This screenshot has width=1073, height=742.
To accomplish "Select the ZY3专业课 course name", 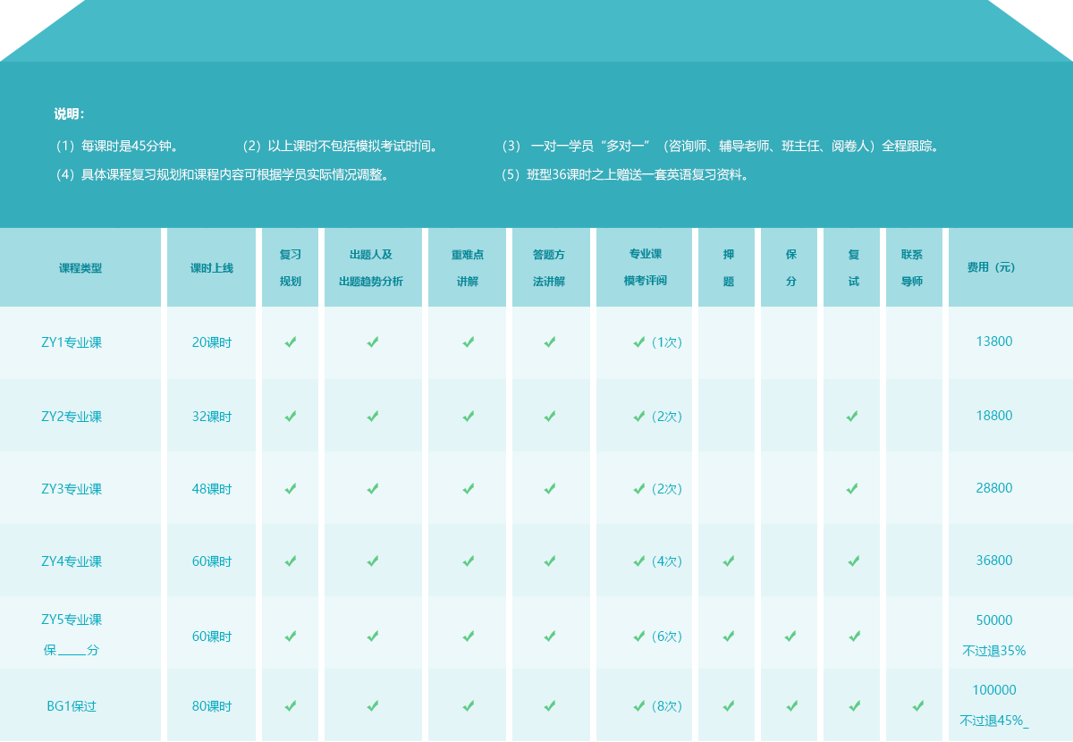I will coord(72,488).
